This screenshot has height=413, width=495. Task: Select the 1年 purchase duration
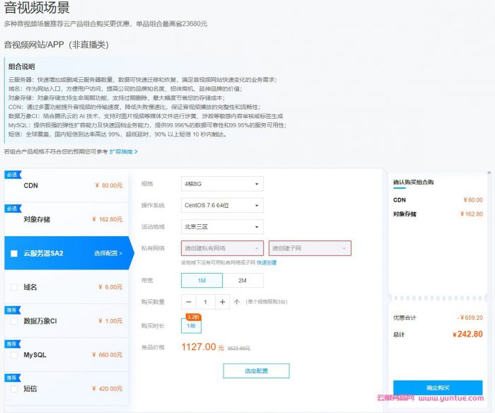pyautogui.click(x=191, y=326)
